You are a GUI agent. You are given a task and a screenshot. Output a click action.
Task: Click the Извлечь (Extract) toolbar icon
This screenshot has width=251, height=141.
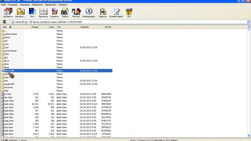tap(20, 13)
